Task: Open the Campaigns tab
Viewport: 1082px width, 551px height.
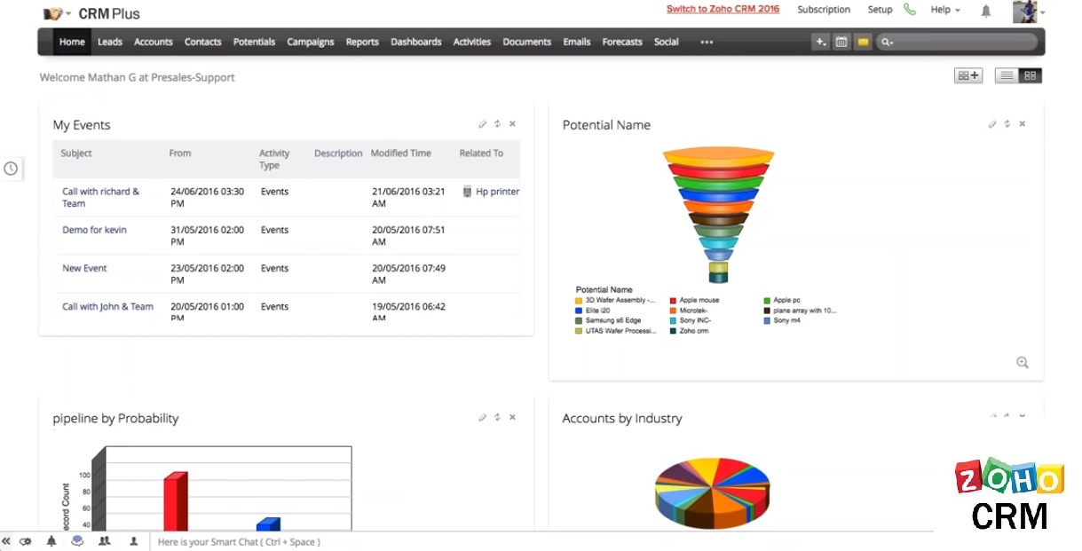Action: pos(311,42)
